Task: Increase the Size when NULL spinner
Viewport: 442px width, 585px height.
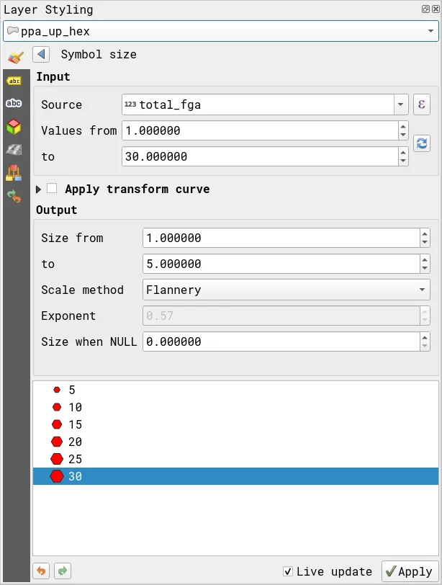Action: pyautogui.click(x=425, y=337)
